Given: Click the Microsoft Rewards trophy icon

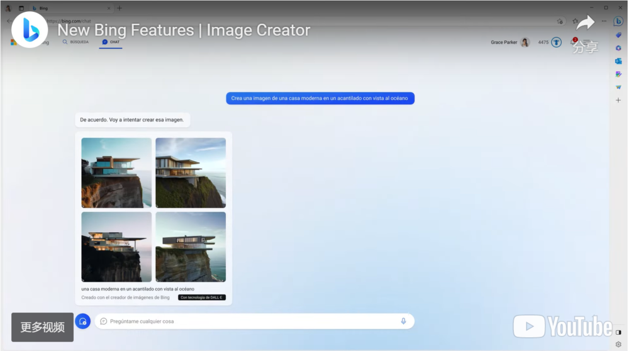Looking at the screenshot, I should click(x=556, y=43).
